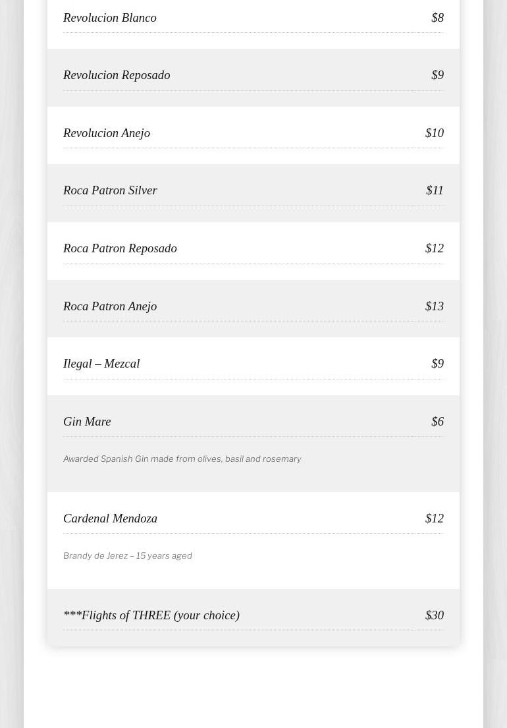Select the $11 price beside Roca Patron Silver

pyautogui.click(x=435, y=190)
